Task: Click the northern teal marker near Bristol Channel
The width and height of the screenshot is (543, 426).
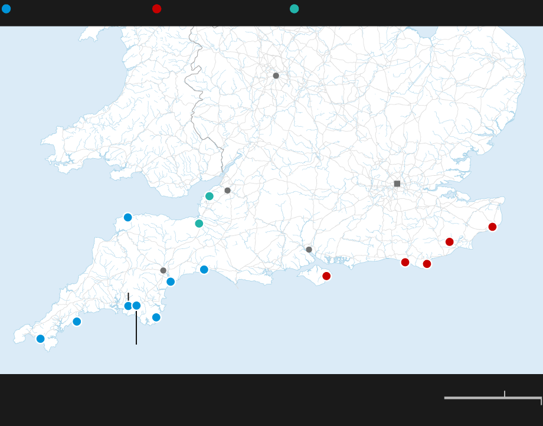Action: (209, 196)
